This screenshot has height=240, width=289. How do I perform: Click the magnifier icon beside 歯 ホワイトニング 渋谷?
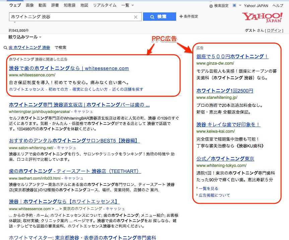coord(6,48)
